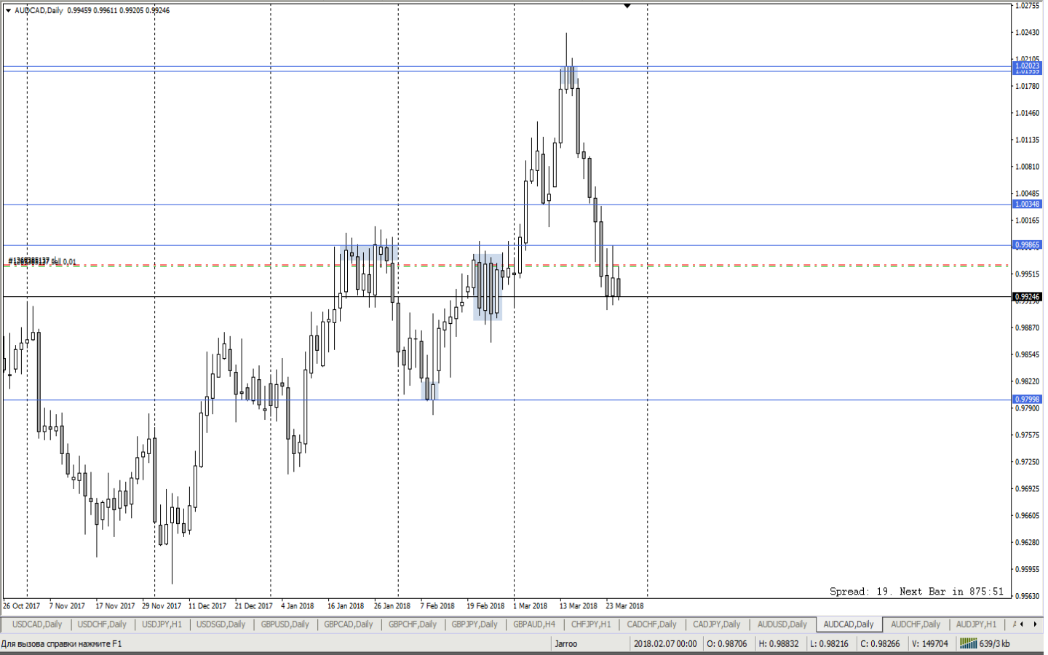This screenshot has height=655, width=1048.
Task: Click the O: 0.98706 open price field
Action: pos(726,643)
